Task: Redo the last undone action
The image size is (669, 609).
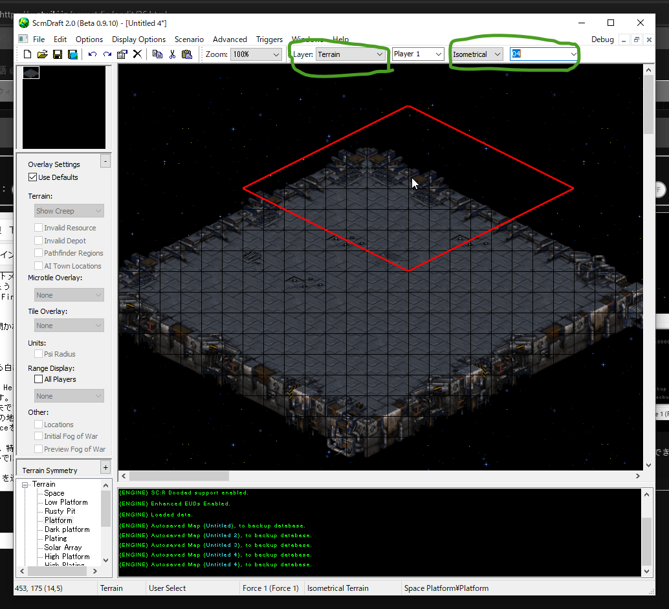Action: 107,54
